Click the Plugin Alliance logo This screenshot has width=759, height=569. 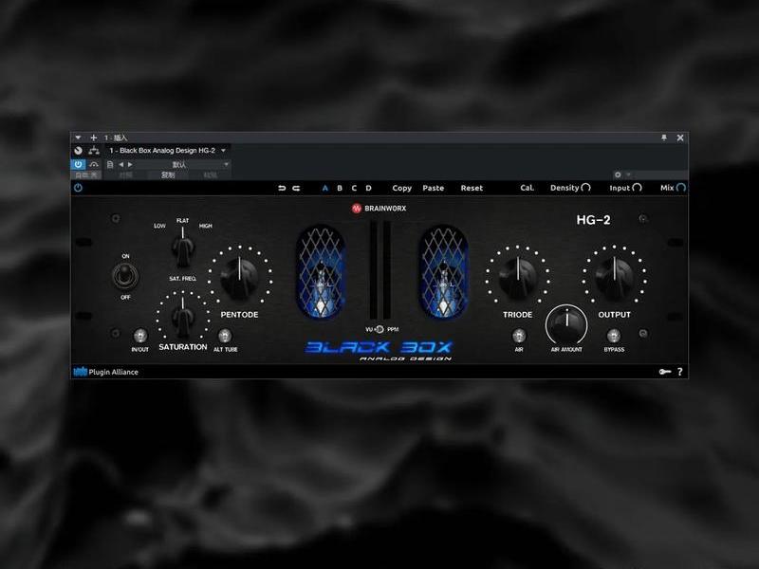pyautogui.click(x=105, y=372)
